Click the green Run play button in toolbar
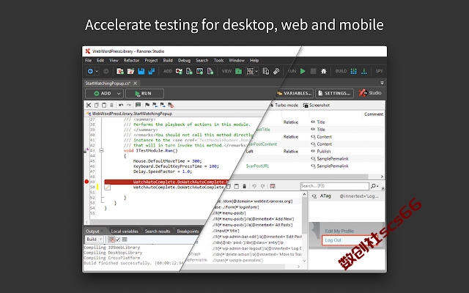This screenshot has height=293, width=469. [x=303, y=71]
